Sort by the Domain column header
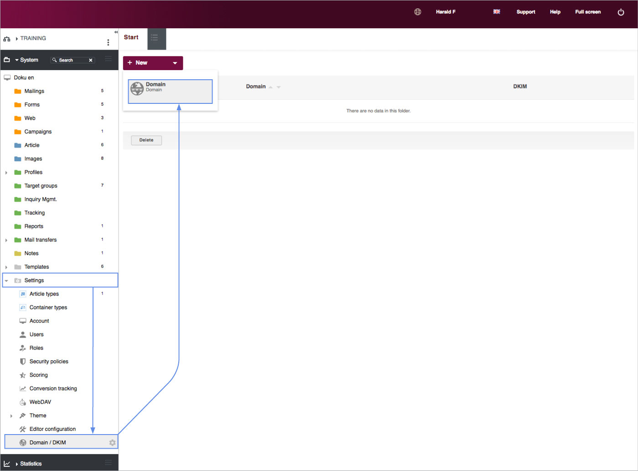The image size is (638, 471). coord(256,87)
